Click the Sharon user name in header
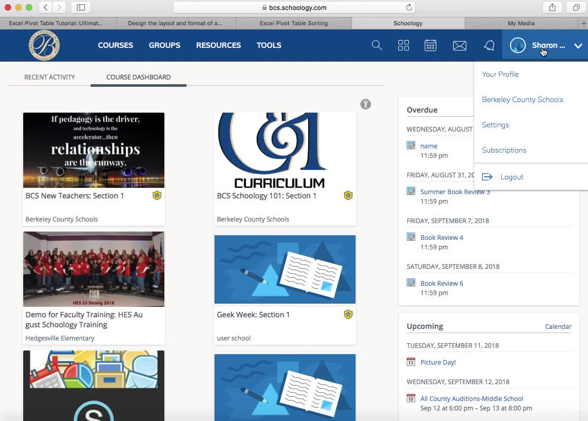Viewport: 588px width, 421px height. [x=548, y=45]
